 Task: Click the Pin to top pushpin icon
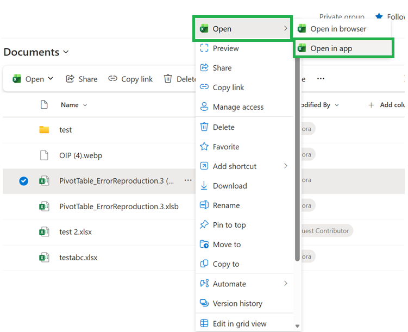(204, 224)
